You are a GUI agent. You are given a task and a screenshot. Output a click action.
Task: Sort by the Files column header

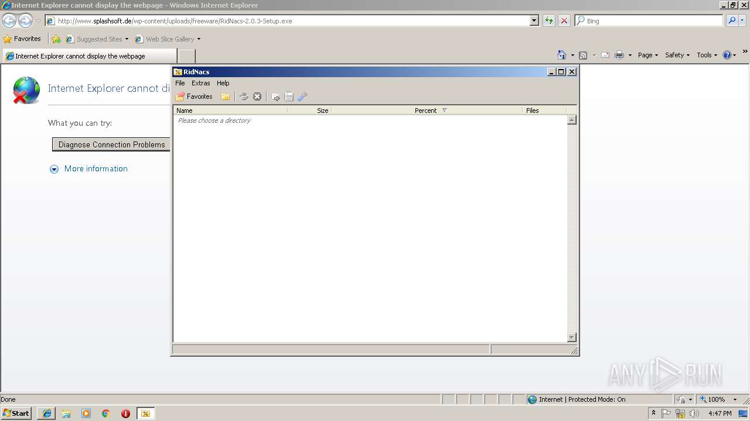[544, 111]
